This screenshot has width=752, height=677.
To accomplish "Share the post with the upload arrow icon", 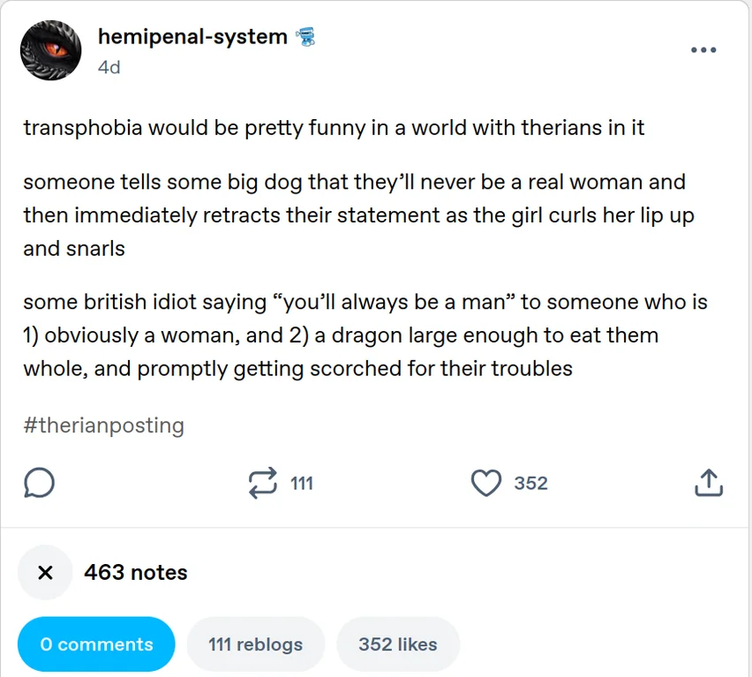I will [x=709, y=483].
